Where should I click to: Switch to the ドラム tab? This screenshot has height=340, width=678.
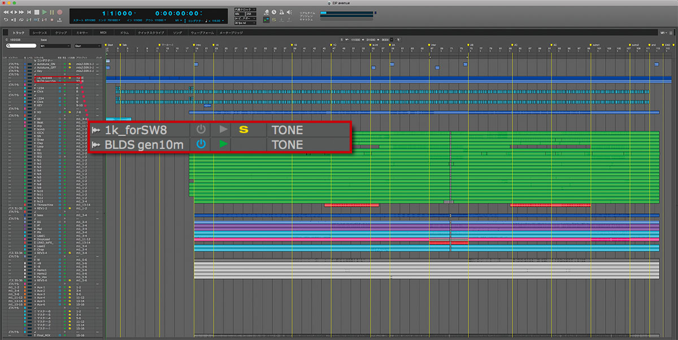tap(125, 33)
